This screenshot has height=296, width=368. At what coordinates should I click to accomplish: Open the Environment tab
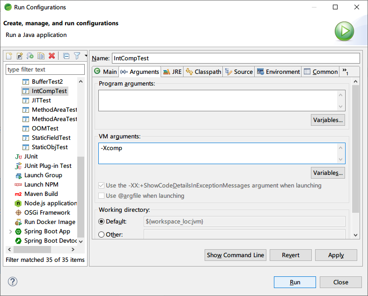pos(278,72)
